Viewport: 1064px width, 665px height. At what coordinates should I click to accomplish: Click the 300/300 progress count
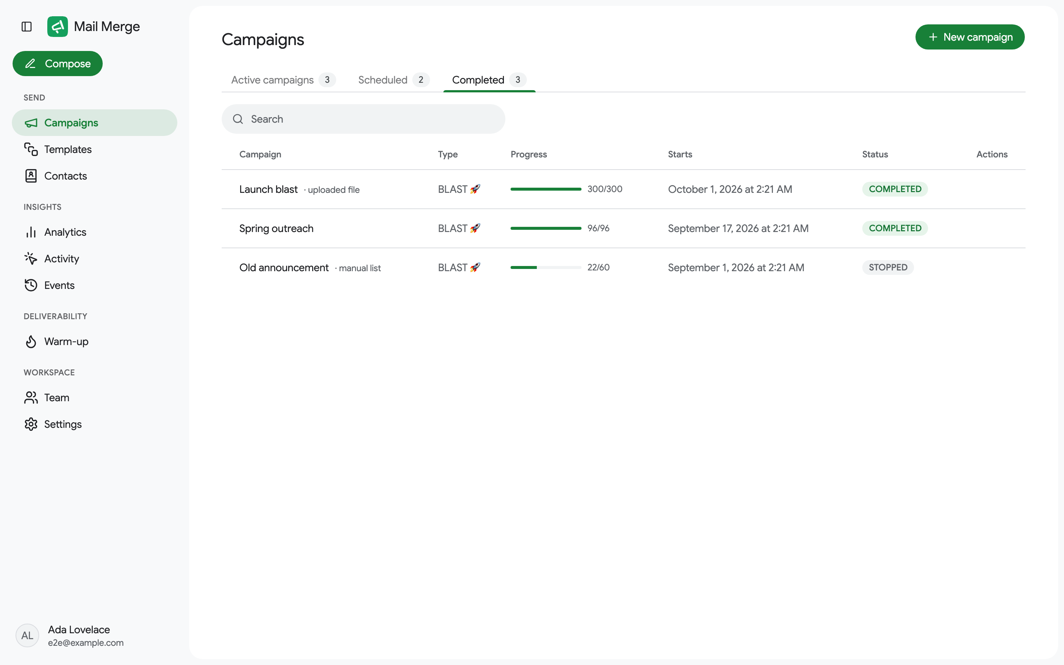(x=604, y=189)
